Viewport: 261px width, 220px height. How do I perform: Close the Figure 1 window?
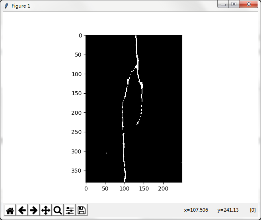tap(249, 4)
